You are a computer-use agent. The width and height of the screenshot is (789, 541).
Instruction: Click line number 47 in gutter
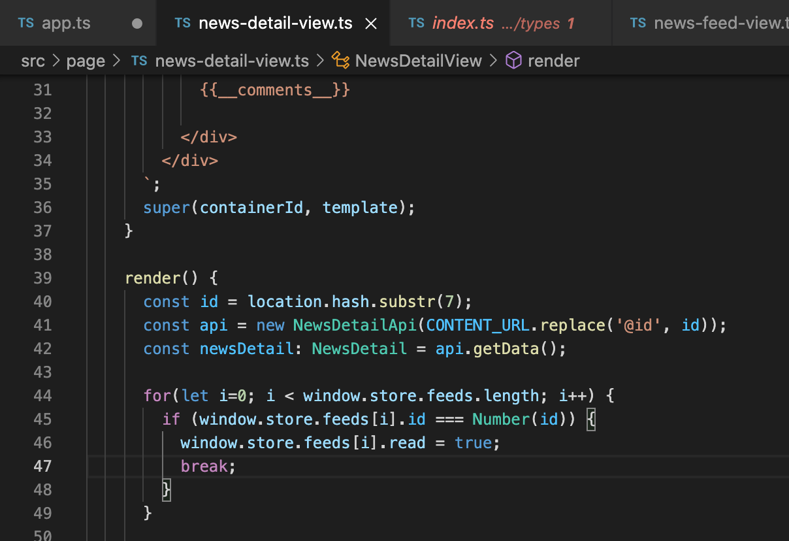[42, 466]
